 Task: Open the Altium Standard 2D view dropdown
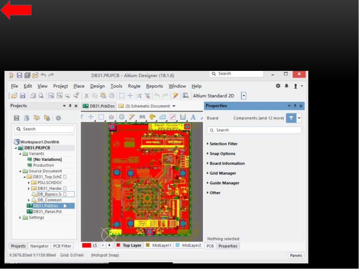(x=244, y=96)
